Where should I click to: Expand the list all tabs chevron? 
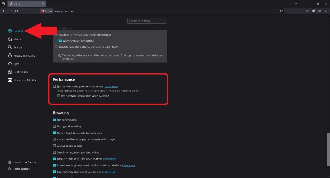pos(296,4)
